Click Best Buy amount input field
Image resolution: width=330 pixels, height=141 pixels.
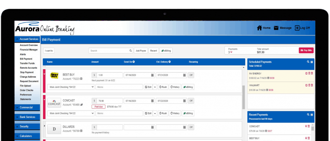point(110,75)
